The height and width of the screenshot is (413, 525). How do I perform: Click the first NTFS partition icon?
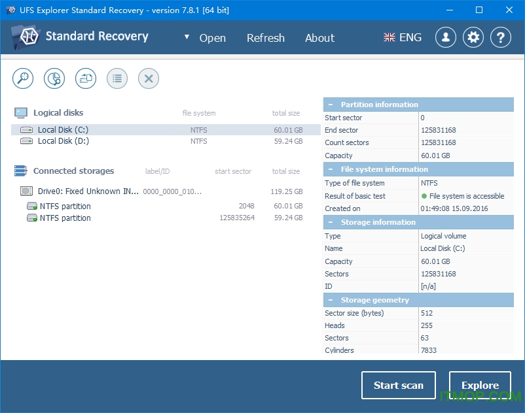(x=32, y=206)
